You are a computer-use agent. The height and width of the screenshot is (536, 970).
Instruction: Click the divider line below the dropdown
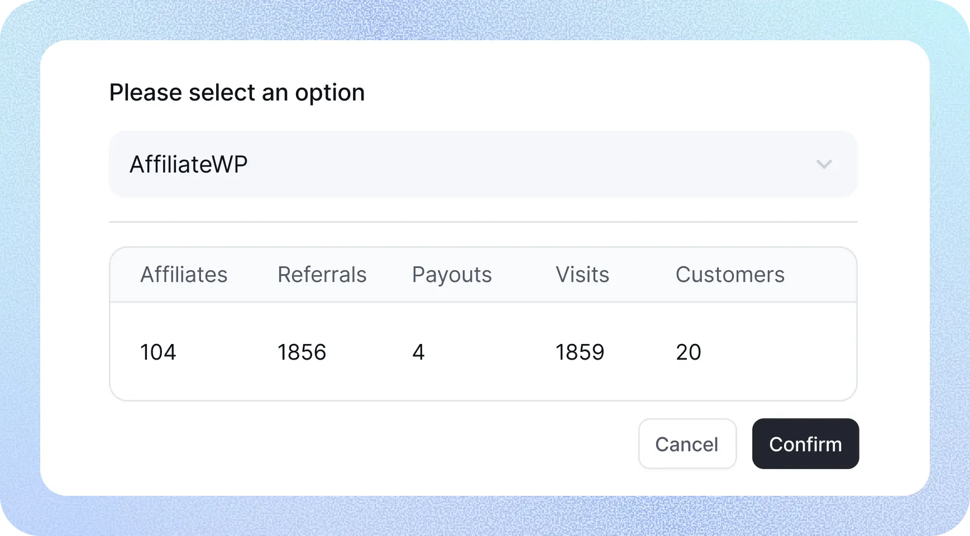click(x=482, y=222)
